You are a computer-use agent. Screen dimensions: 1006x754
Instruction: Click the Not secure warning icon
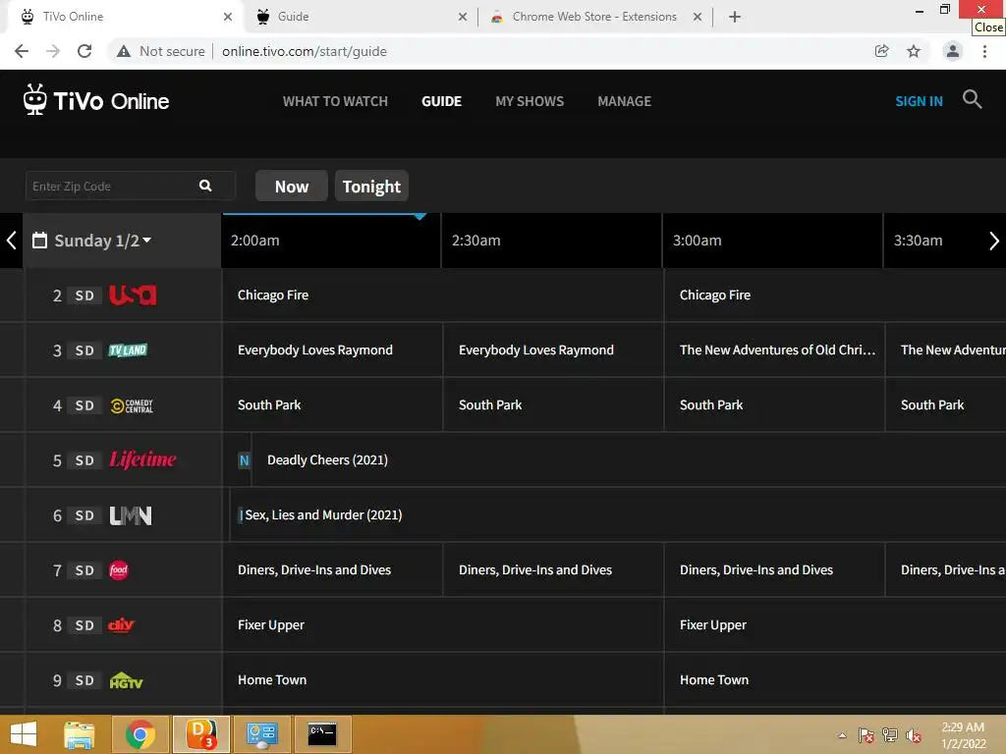pos(124,51)
